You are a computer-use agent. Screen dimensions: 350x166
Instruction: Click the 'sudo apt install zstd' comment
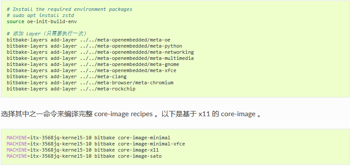[x=40, y=15]
